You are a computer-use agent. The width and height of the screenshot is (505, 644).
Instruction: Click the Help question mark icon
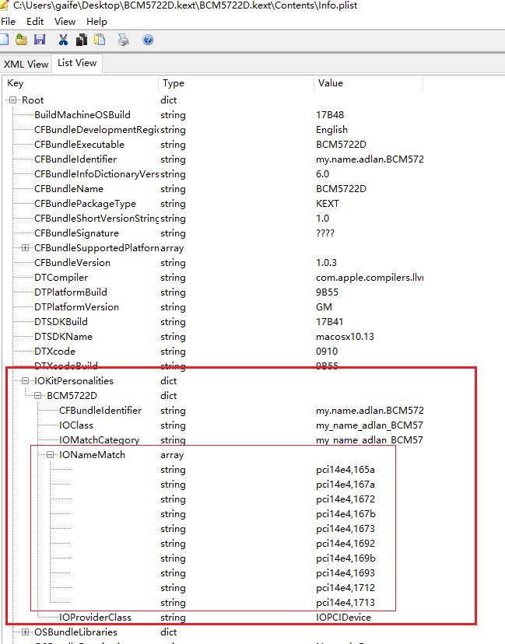pyautogui.click(x=148, y=40)
